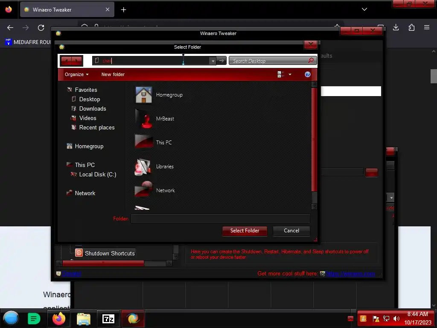Click the Select Folder button
437x328 pixels.
(245, 231)
